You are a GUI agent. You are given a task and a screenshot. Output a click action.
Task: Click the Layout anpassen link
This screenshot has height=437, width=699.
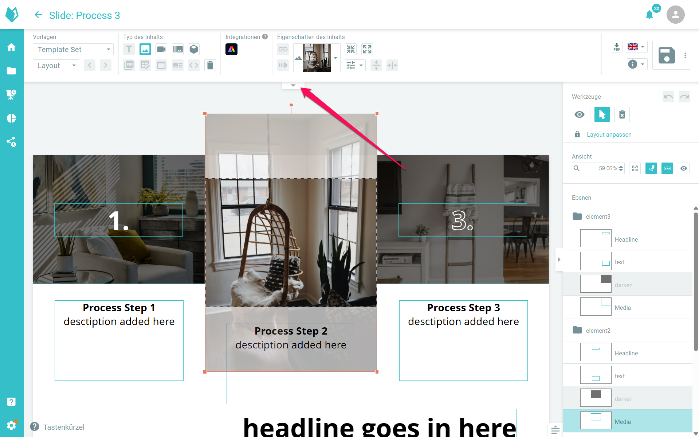609,134
